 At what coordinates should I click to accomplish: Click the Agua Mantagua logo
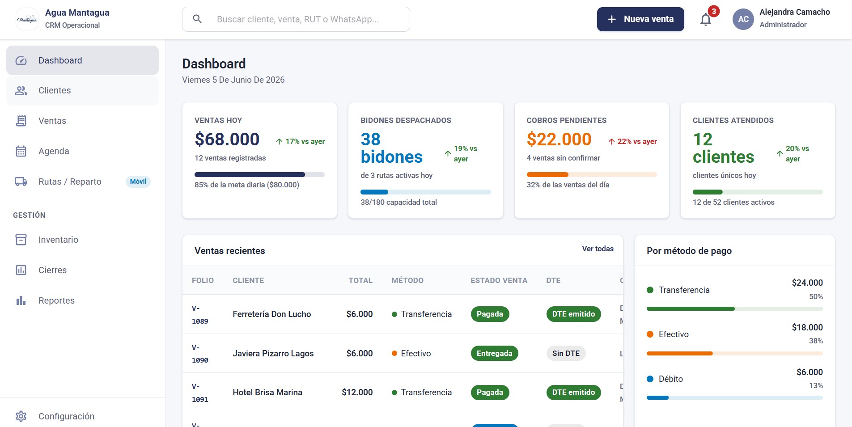tap(27, 19)
